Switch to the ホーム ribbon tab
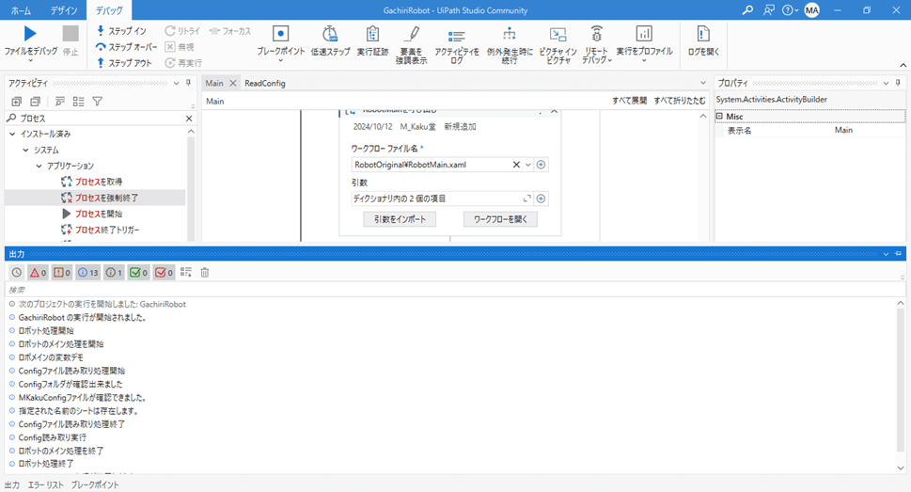The height and width of the screenshot is (492, 911). tap(21, 10)
